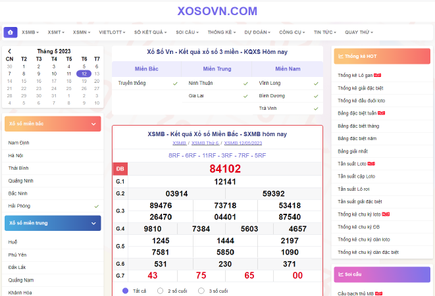Collapse the Xổ số miền trung section
The height and width of the screenshot is (296, 435).
click(x=53, y=223)
